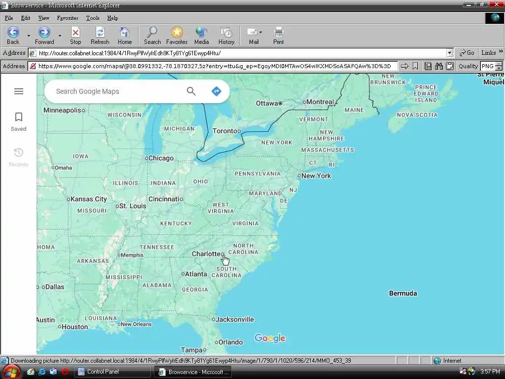Open the address bar URL dropdown
505x379 pixels.
tap(450, 53)
